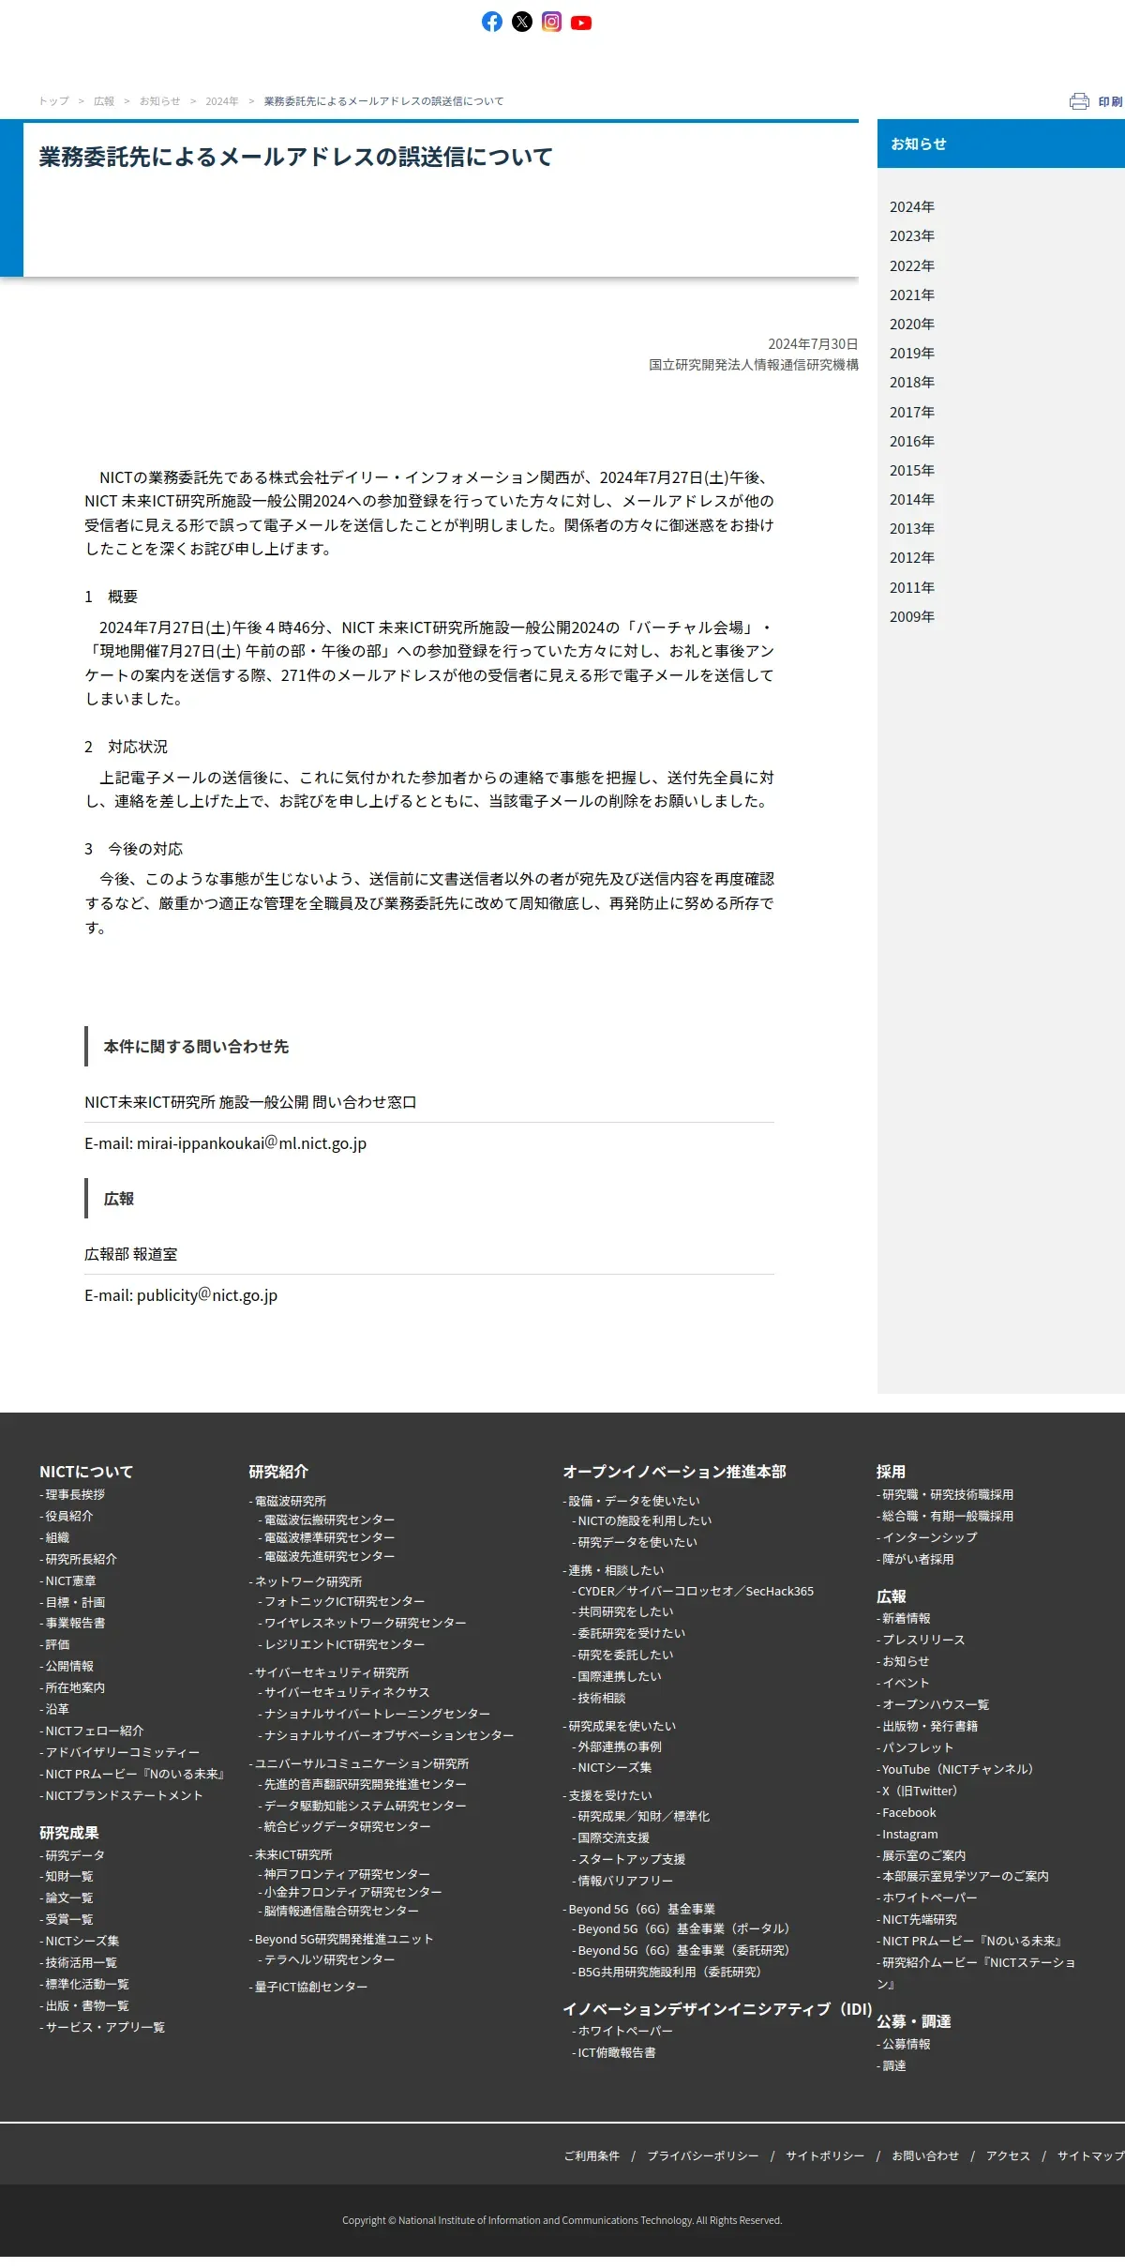1125x2268 pixels.
Task: Open ICT俯瞰報告書 footer link
Action: (x=616, y=2053)
